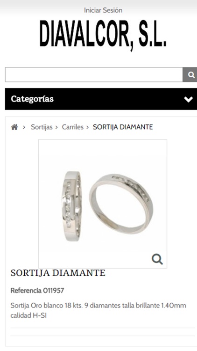Click the search magnifier button
This screenshot has width=197, height=351.
point(190,75)
